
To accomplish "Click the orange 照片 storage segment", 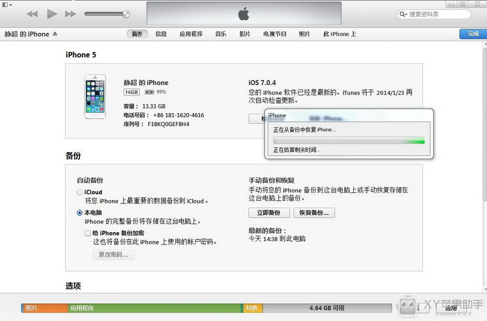I will [x=45, y=307].
